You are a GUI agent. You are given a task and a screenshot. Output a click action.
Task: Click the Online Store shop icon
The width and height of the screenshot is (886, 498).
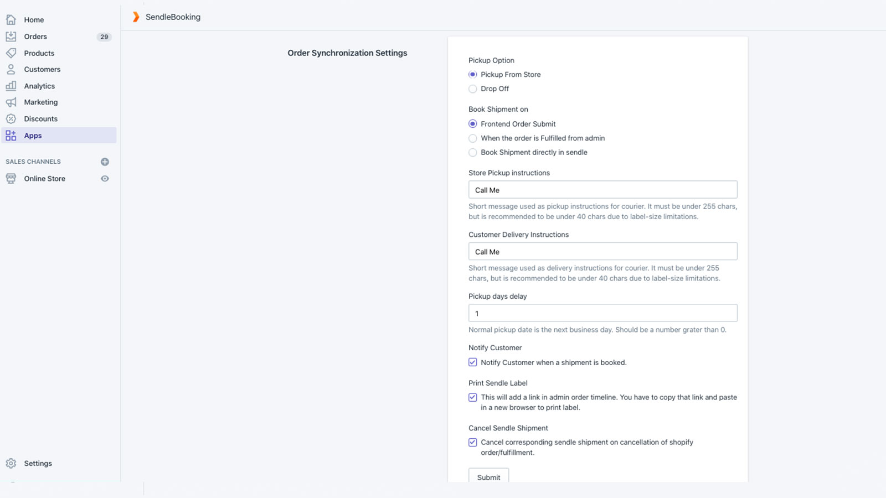tap(11, 179)
